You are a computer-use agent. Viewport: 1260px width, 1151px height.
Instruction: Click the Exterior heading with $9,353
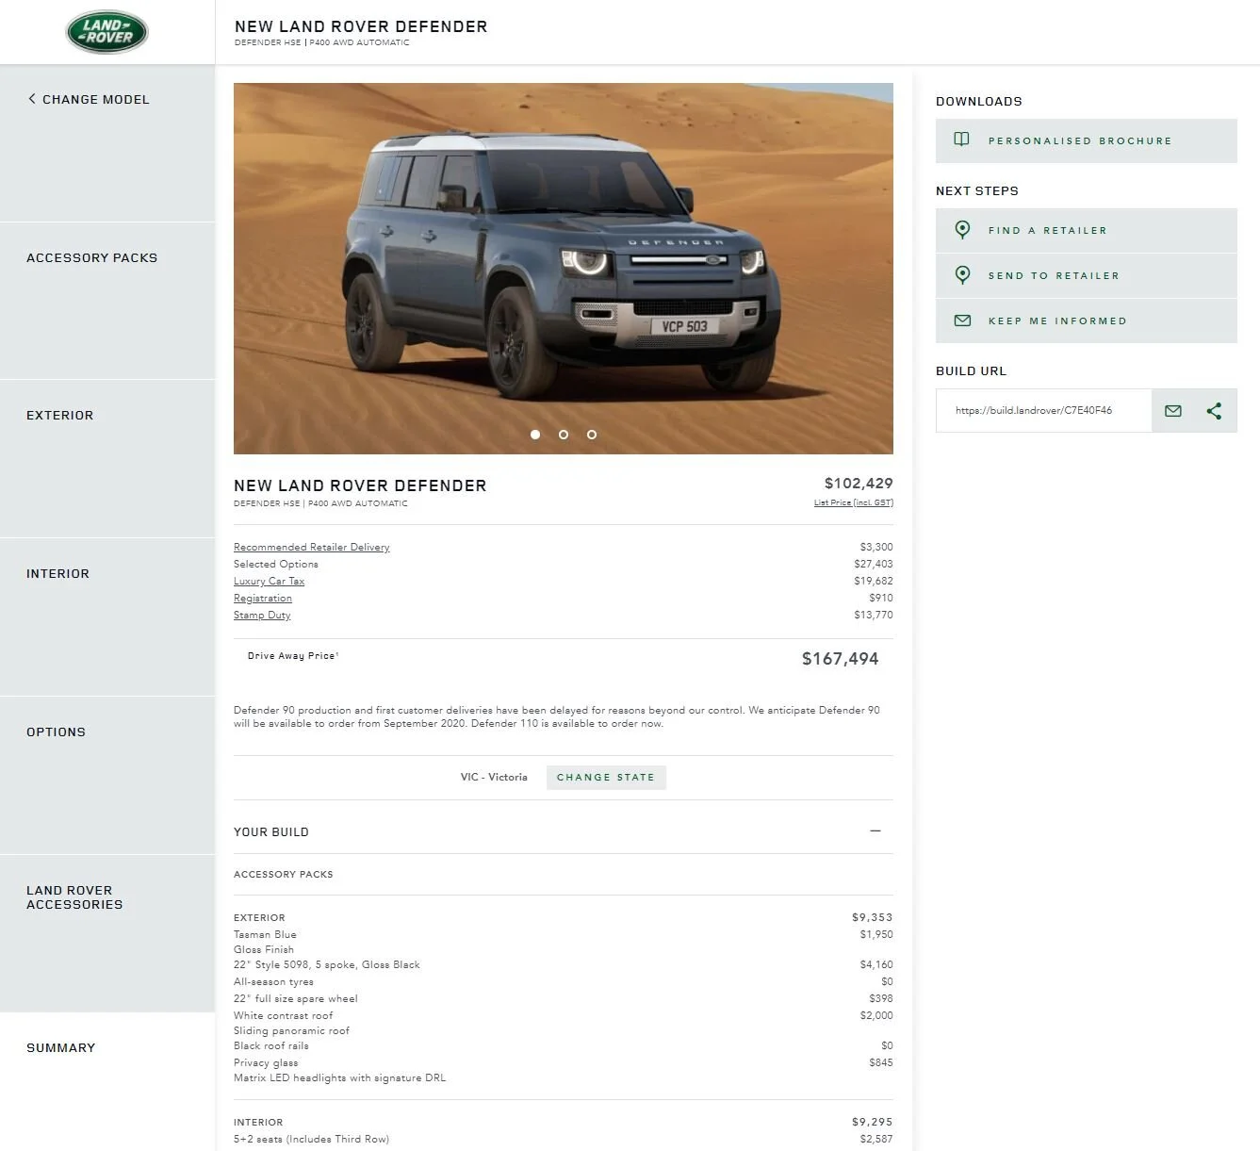point(564,917)
